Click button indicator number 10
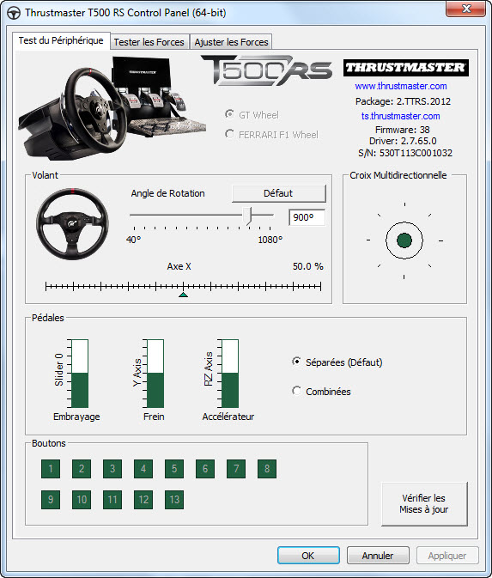Viewport: 492px width, 578px height. pos(82,500)
